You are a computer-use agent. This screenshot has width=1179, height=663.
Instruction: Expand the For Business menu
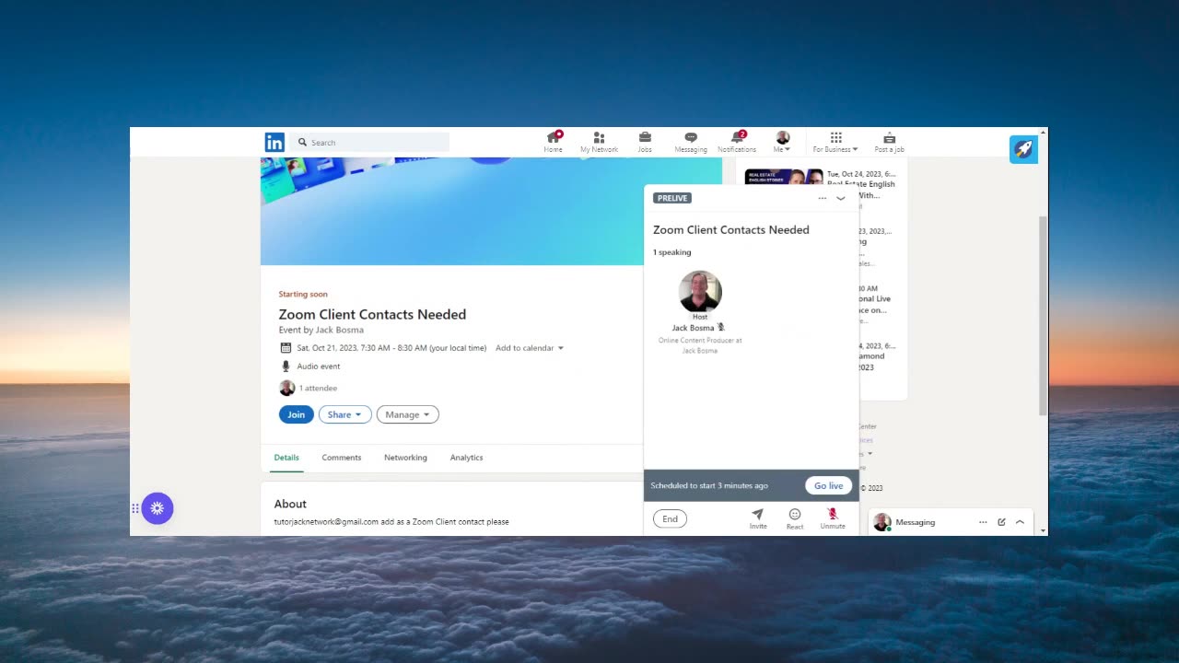(x=835, y=142)
